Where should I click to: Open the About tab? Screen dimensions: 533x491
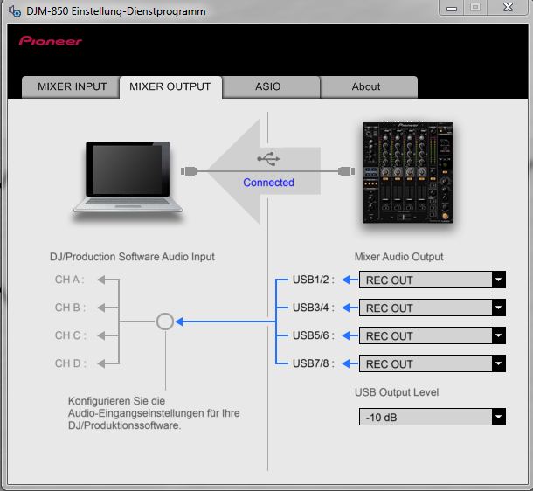(x=369, y=86)
